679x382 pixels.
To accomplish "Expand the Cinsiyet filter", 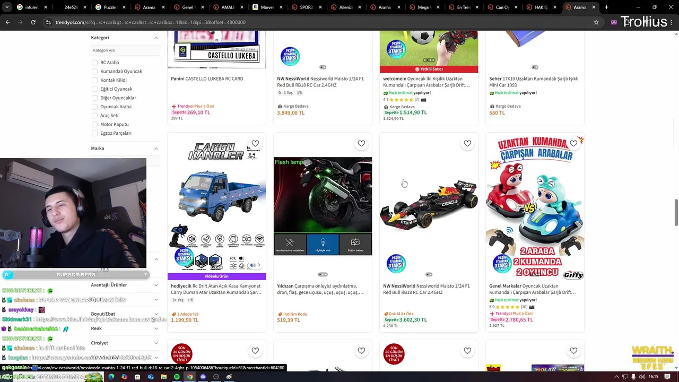I will [x=156, y=343].
